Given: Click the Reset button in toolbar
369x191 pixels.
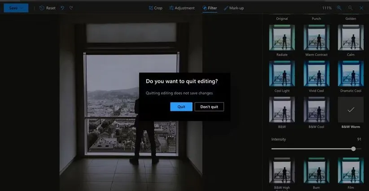Looking at the screenshot, I should click(47, 8).
